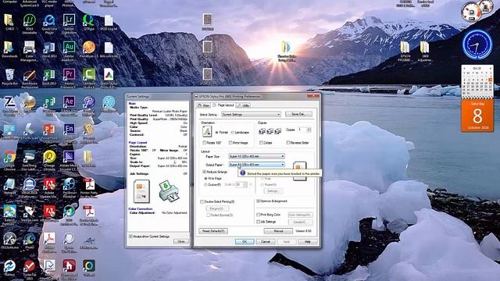Switch to the Utility tab
Viewport: 500px width, 281px height.
(x=244, y=105)
